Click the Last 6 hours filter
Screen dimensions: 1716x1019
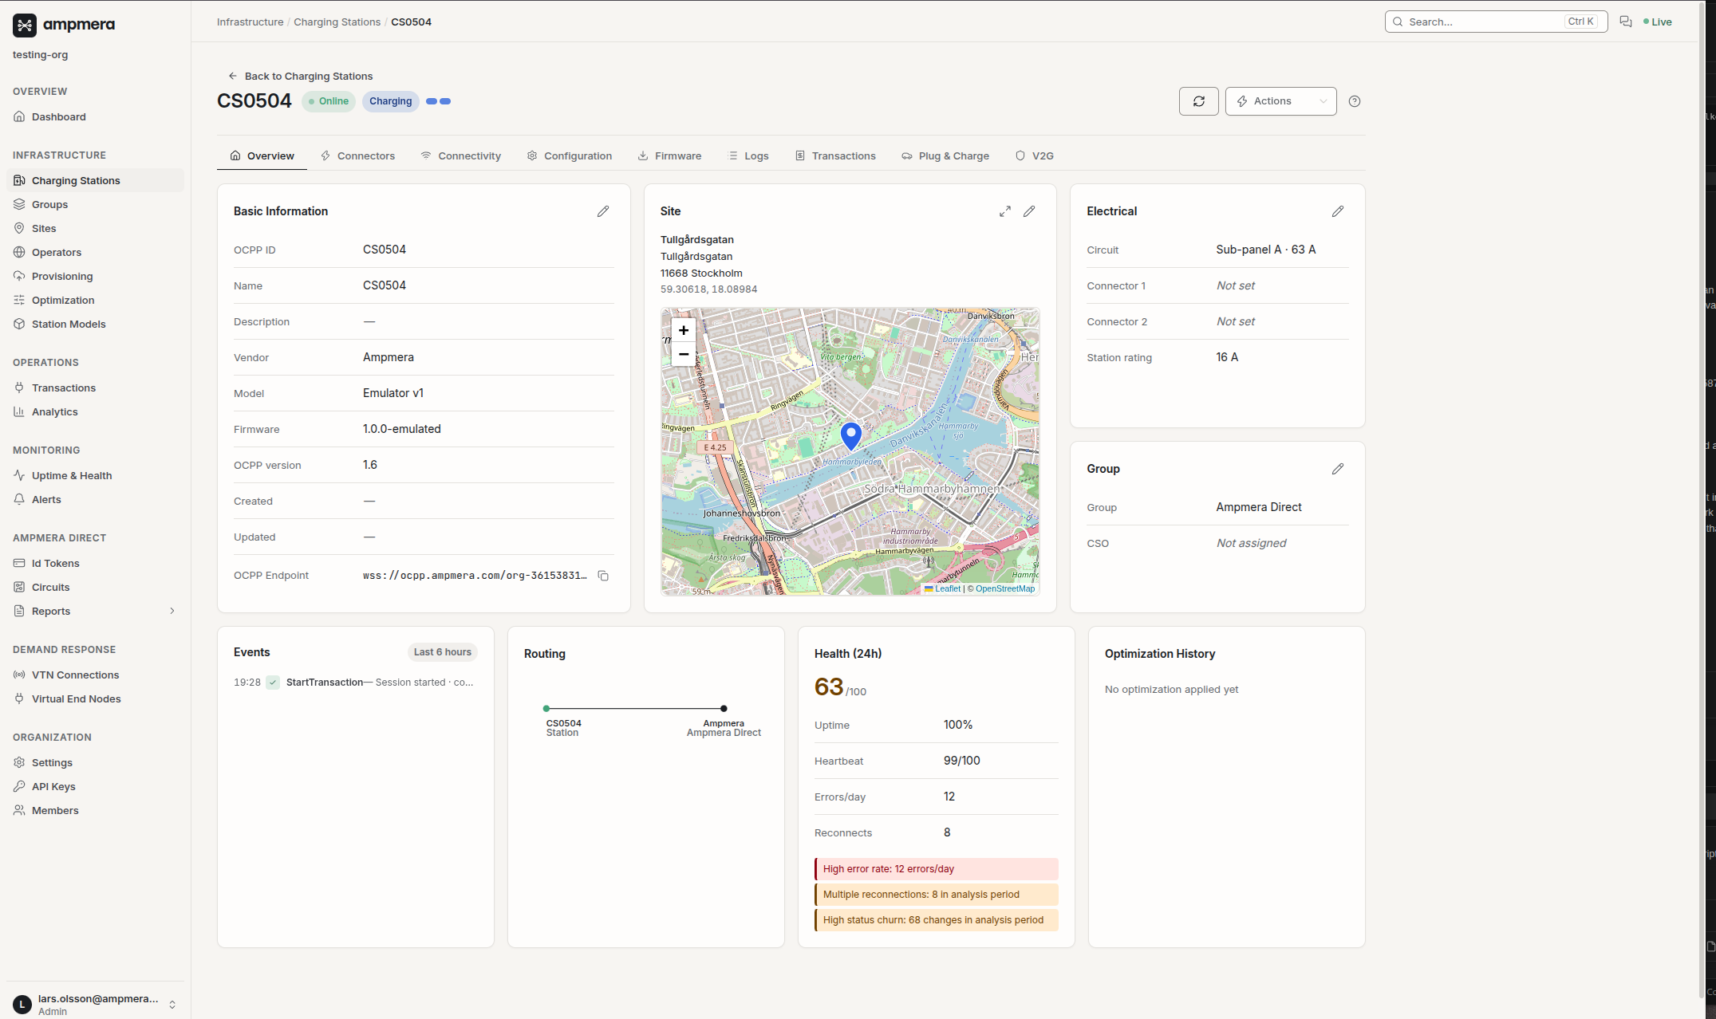[x=442, y=652]
